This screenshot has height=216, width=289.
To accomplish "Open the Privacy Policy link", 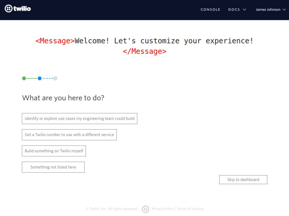I will 163,208.
